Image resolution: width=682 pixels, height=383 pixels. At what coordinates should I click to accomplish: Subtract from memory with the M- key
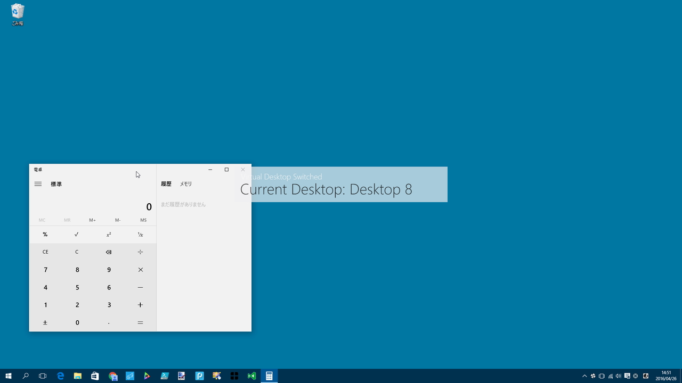coord(118,220)
